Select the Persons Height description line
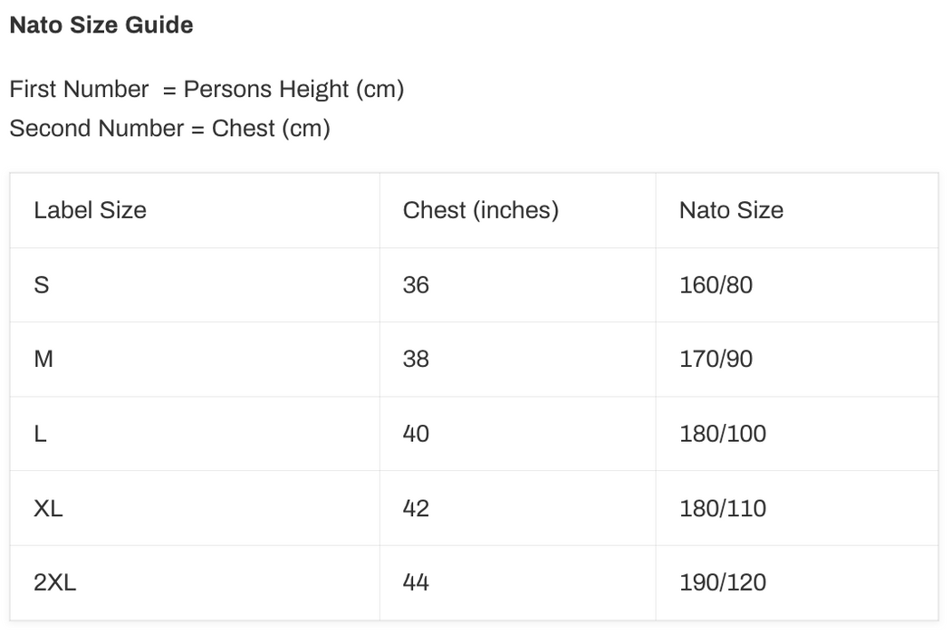 [x=207, y=90]
